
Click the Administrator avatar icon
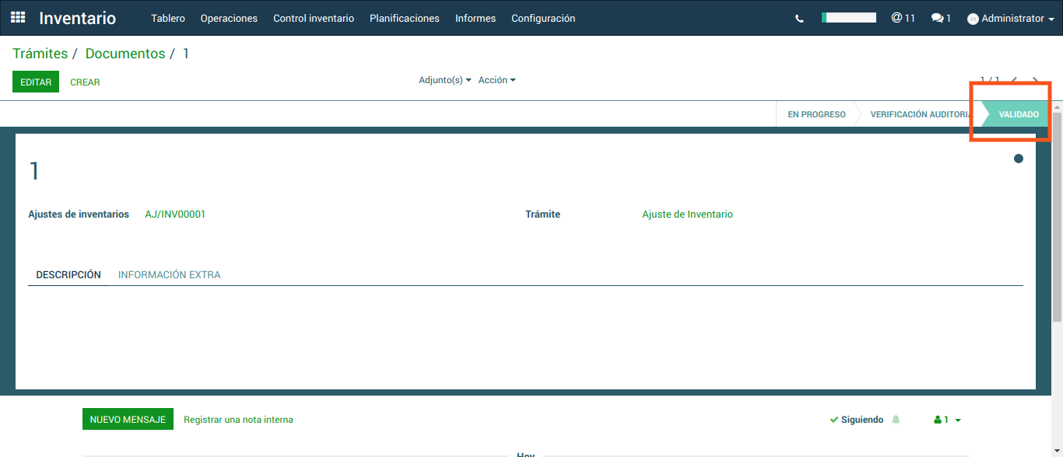pos(973,19)
